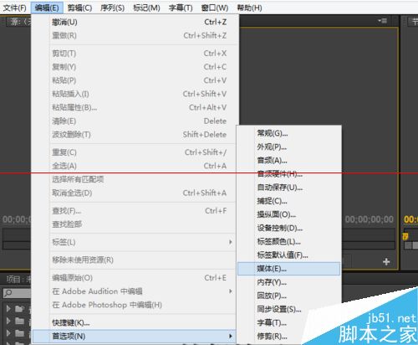Click the plus button editor icon
Image resolution: width=418 pixels, height=345 pixels.
[x=386, y=262]
